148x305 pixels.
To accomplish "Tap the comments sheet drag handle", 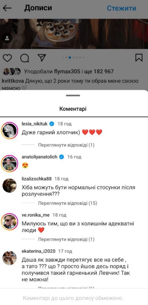I will tap(73, 96).
